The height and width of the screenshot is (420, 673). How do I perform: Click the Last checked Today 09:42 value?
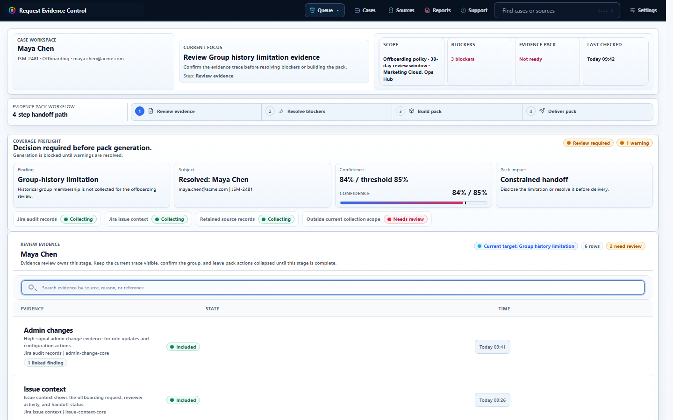pyautogui.click(x=601, y=59)
